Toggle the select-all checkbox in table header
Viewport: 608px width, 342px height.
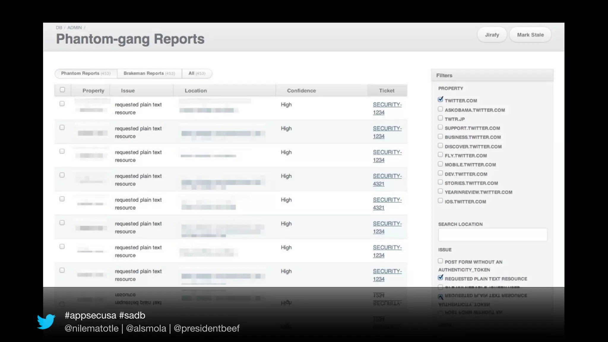[x=62, y=90]
